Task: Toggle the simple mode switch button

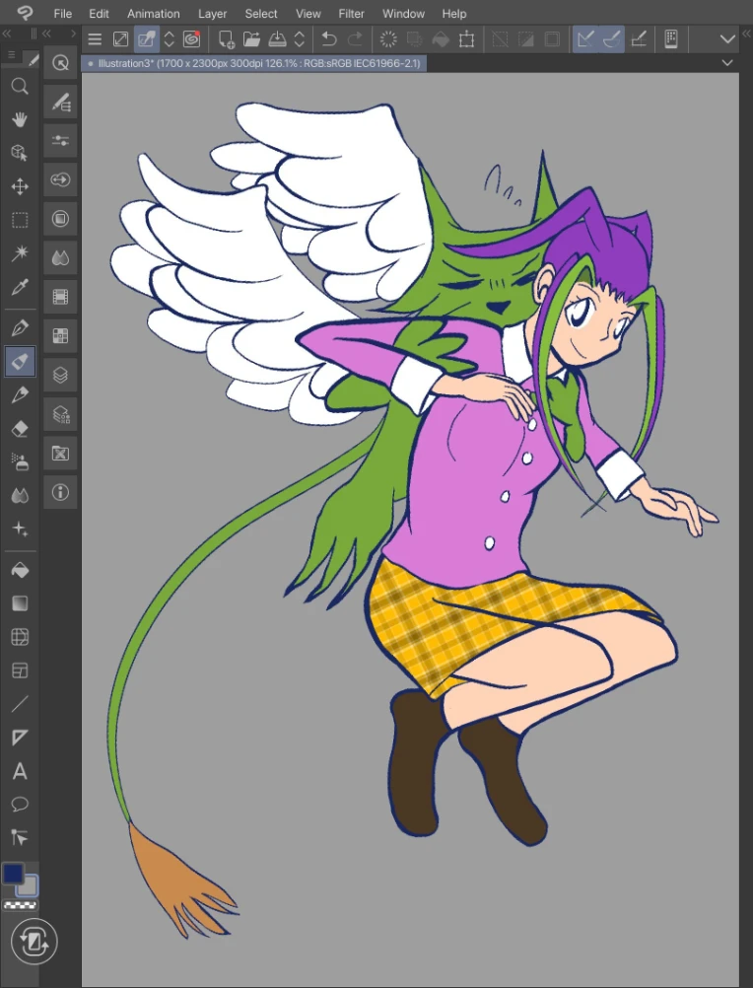Action: (x=120, y=39)
